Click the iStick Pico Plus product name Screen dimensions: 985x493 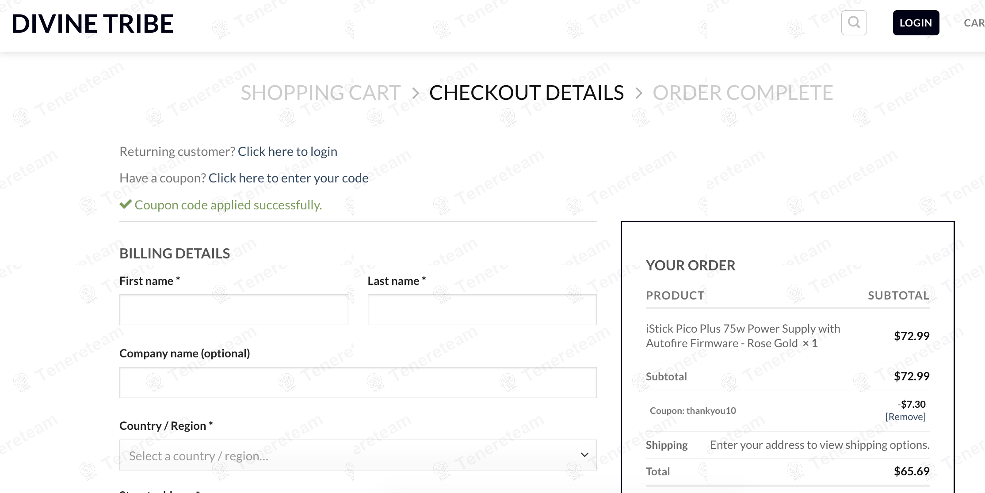(743, 336)
